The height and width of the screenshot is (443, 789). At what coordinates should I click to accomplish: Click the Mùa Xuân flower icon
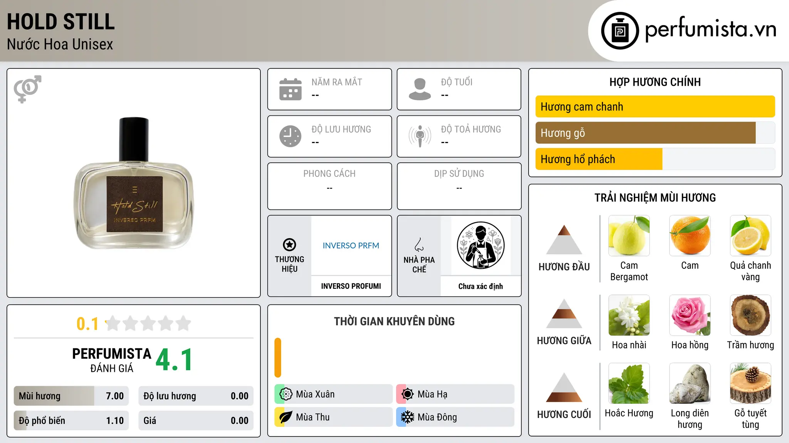coord(285,394)
